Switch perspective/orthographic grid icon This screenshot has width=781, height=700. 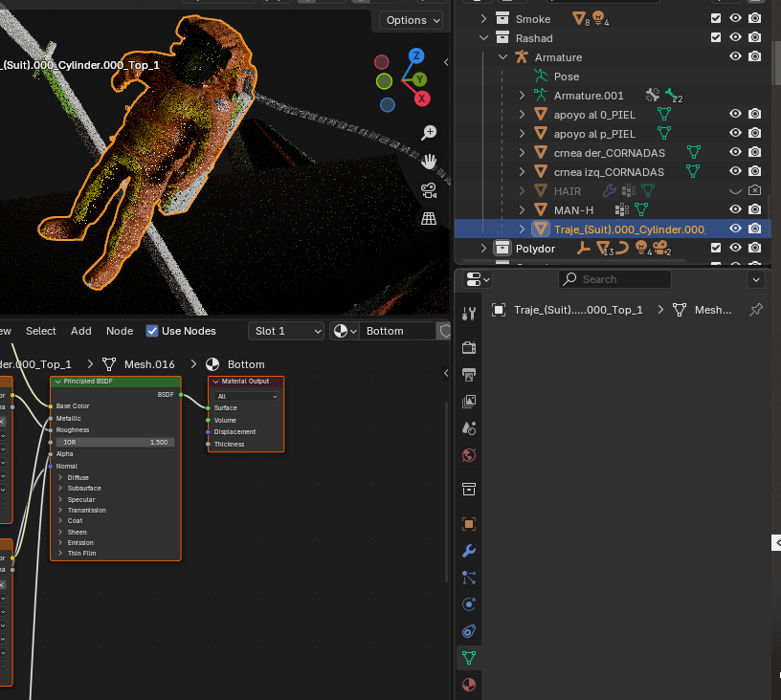point(429,218)
